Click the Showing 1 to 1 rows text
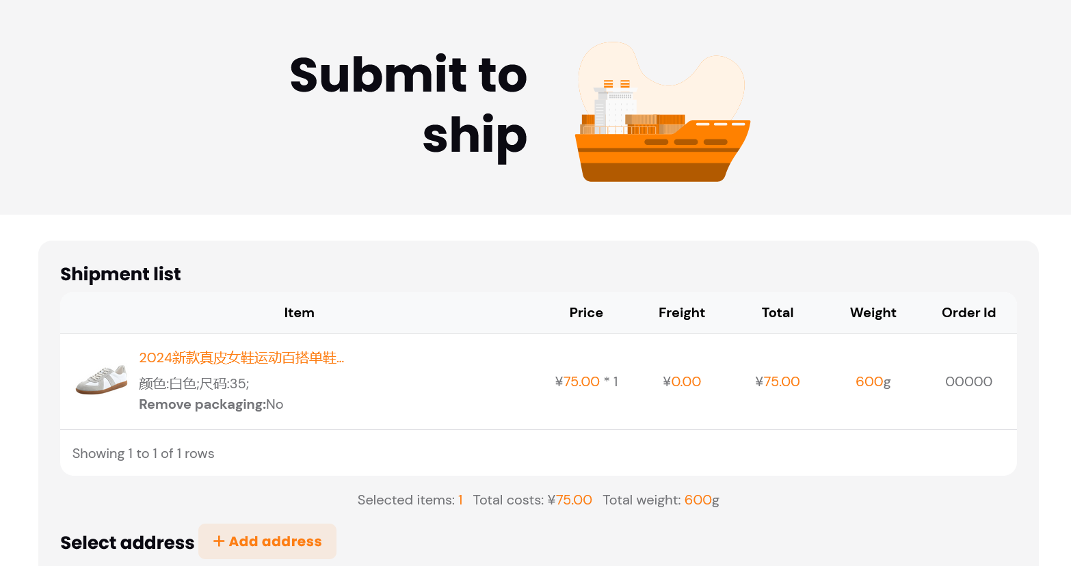 click(x=144, y=453)
